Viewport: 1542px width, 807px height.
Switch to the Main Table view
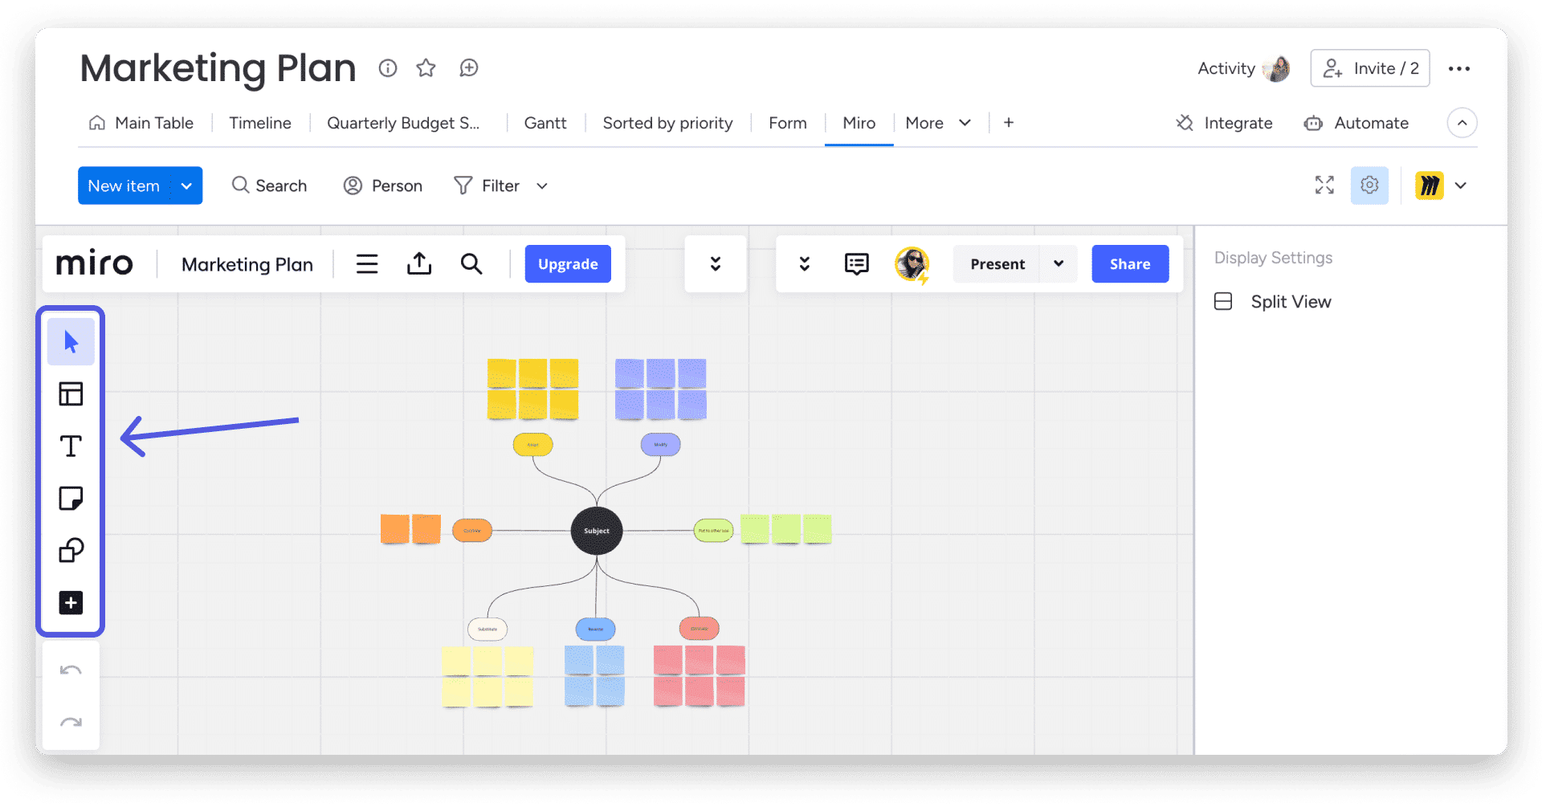[x=141, y=123]
